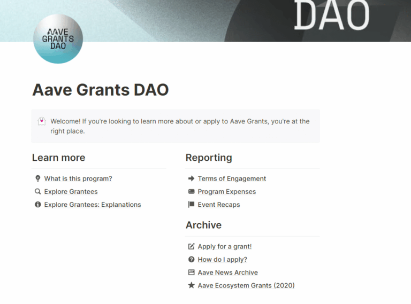Open Event Recaps
The image size is (411, 304).
coord(218,204)
